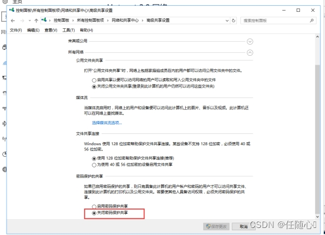Navigate to 网络和共享中心 breadcrumb

[x=125, y=21]
